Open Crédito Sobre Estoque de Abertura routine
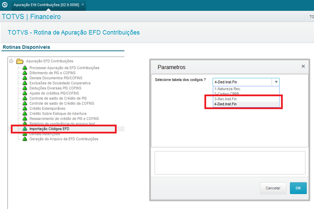The height and width of the screenshot is (209, 314). click(x=58, y=113)
